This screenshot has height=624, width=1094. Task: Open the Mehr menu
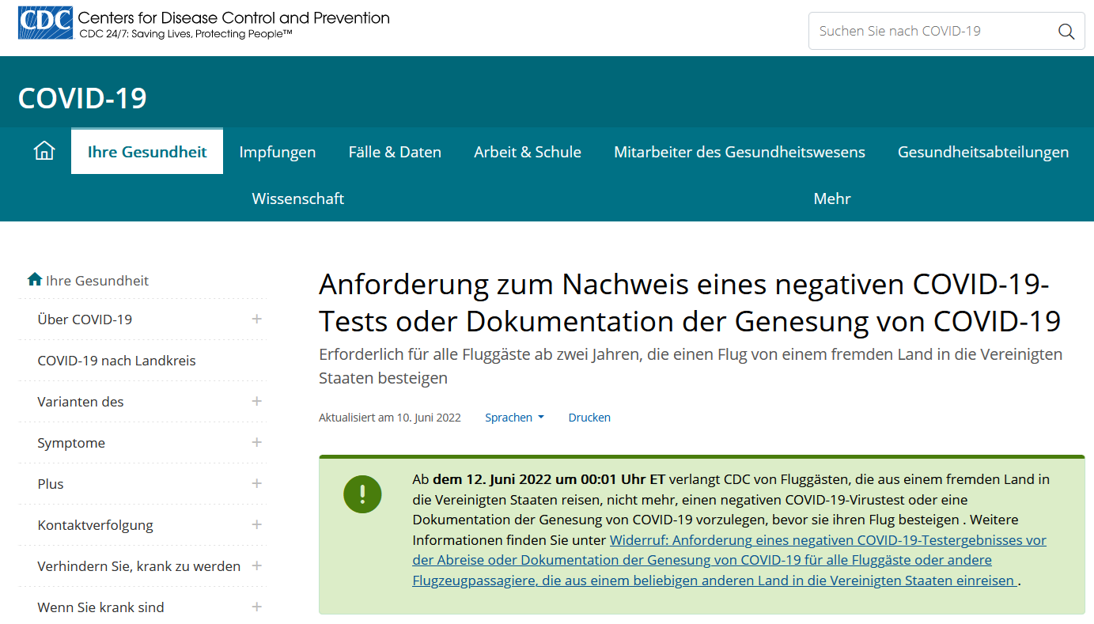(831, 198)
